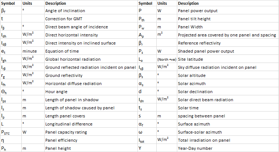Click the 'Panel efficiency' cell
This screenshot has height=152, width=279.
click(91, 140)
